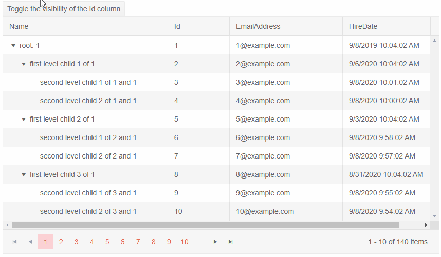Open page 5 in the pager
The image size is (441, 257).
[x=107, y=242]
